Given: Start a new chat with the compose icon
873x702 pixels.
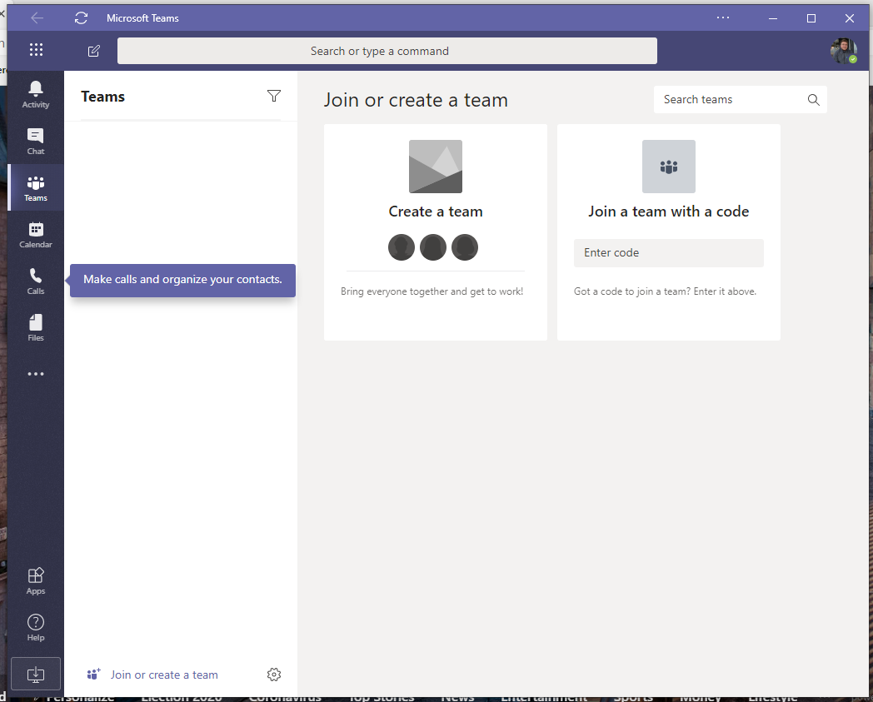Looking at the screenshot, I should pyautogui.click(x=93, y=50).
